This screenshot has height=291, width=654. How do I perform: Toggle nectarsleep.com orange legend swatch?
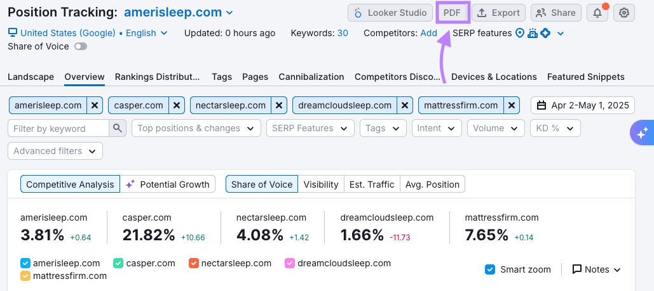pyautogui.click(x=194, y=263)
